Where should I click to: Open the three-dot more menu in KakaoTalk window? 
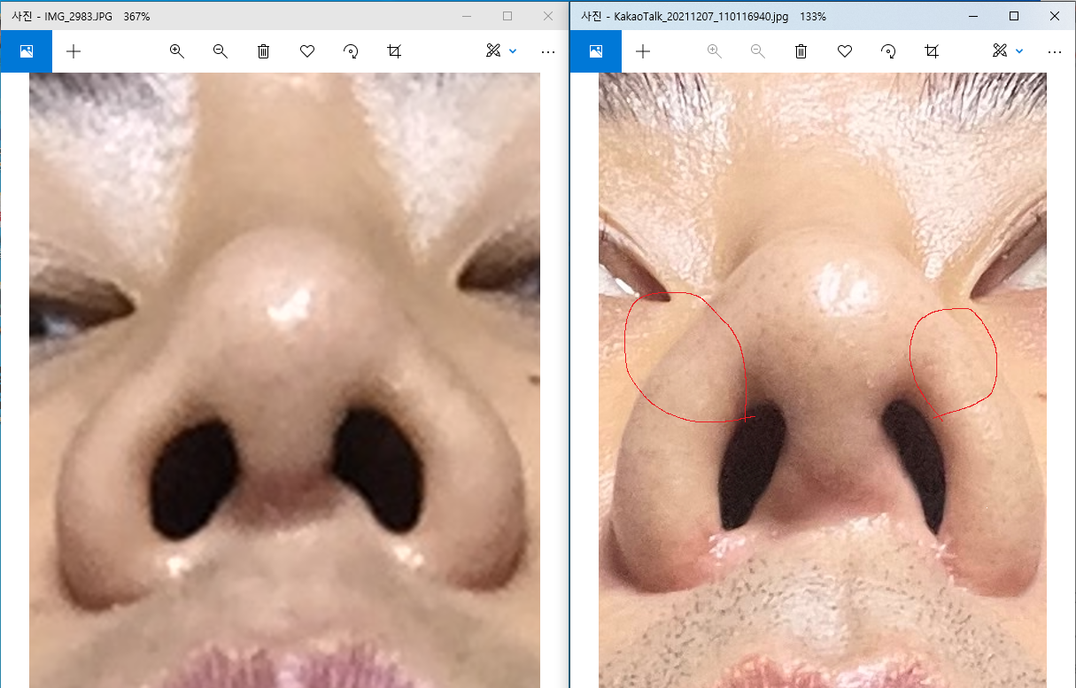pos(1054,51)
